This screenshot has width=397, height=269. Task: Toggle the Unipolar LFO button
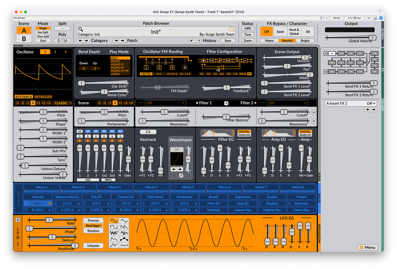(93, 246)
